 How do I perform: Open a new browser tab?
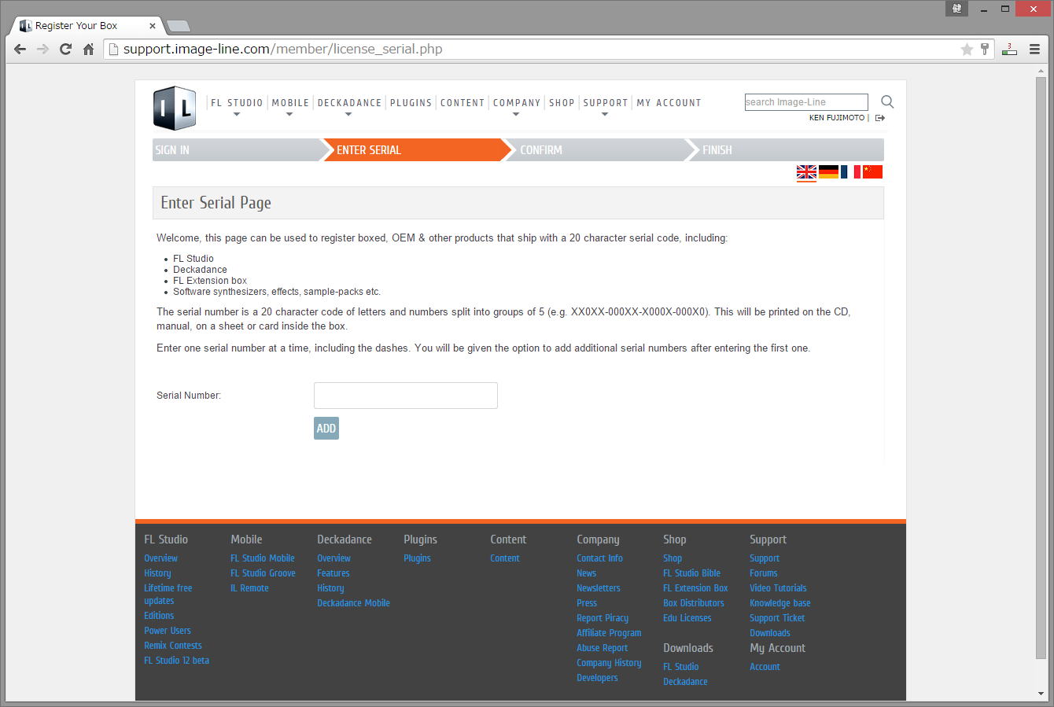pos(179,26)
